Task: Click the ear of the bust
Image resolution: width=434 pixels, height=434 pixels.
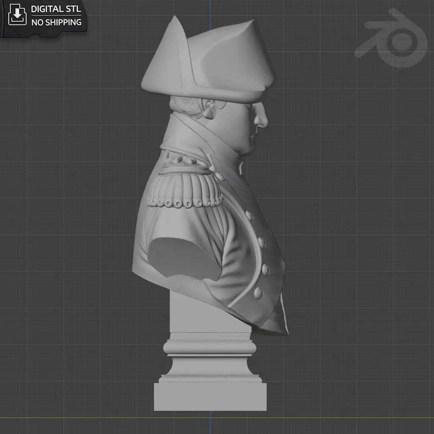Action: (211, 110)
